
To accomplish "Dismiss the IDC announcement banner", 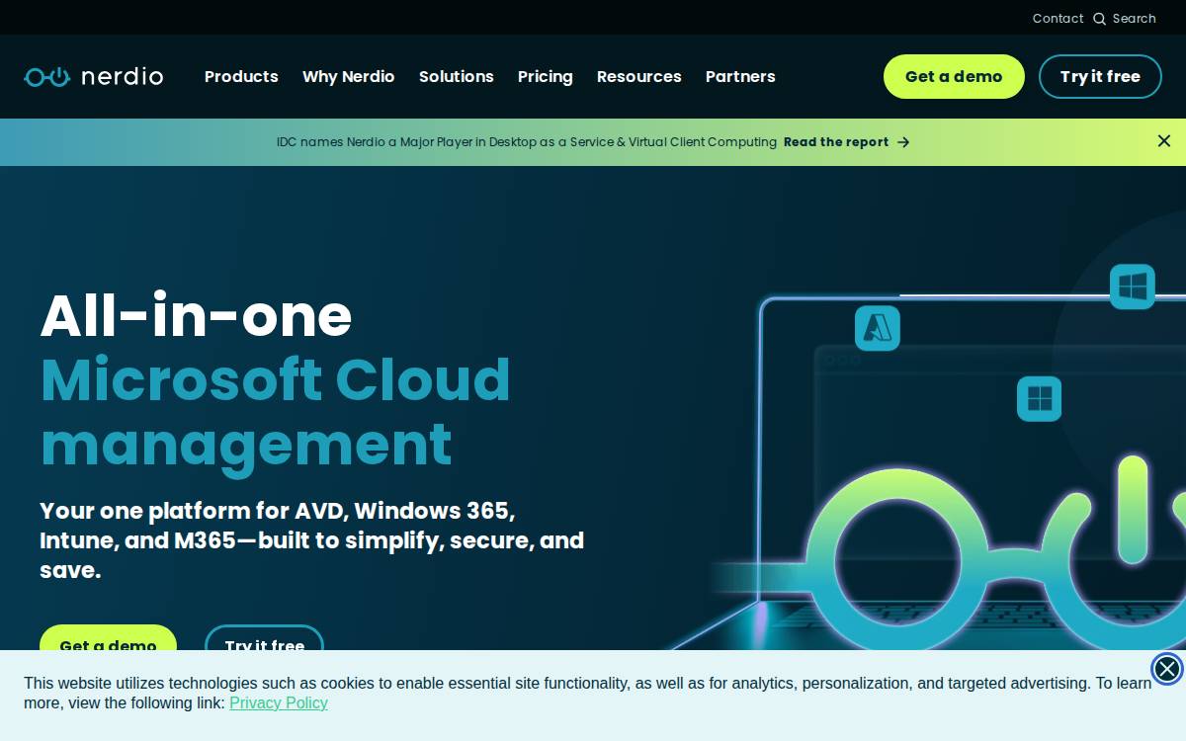I will tap(1164, 141).
